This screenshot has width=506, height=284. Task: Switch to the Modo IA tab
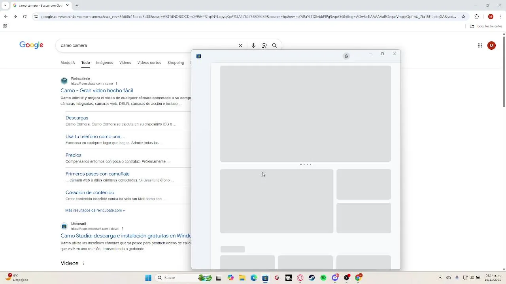tap(68, 63)
